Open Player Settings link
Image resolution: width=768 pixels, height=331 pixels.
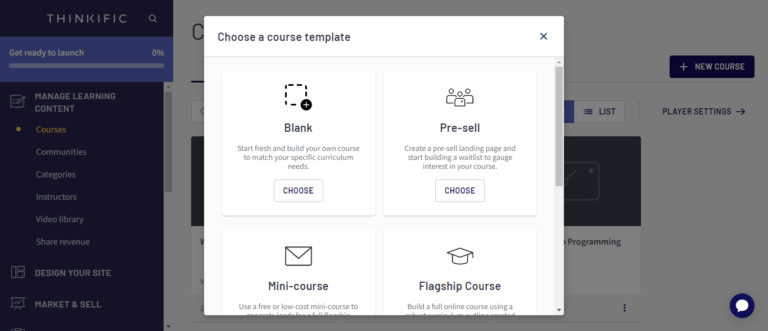(x=704, y=112)
